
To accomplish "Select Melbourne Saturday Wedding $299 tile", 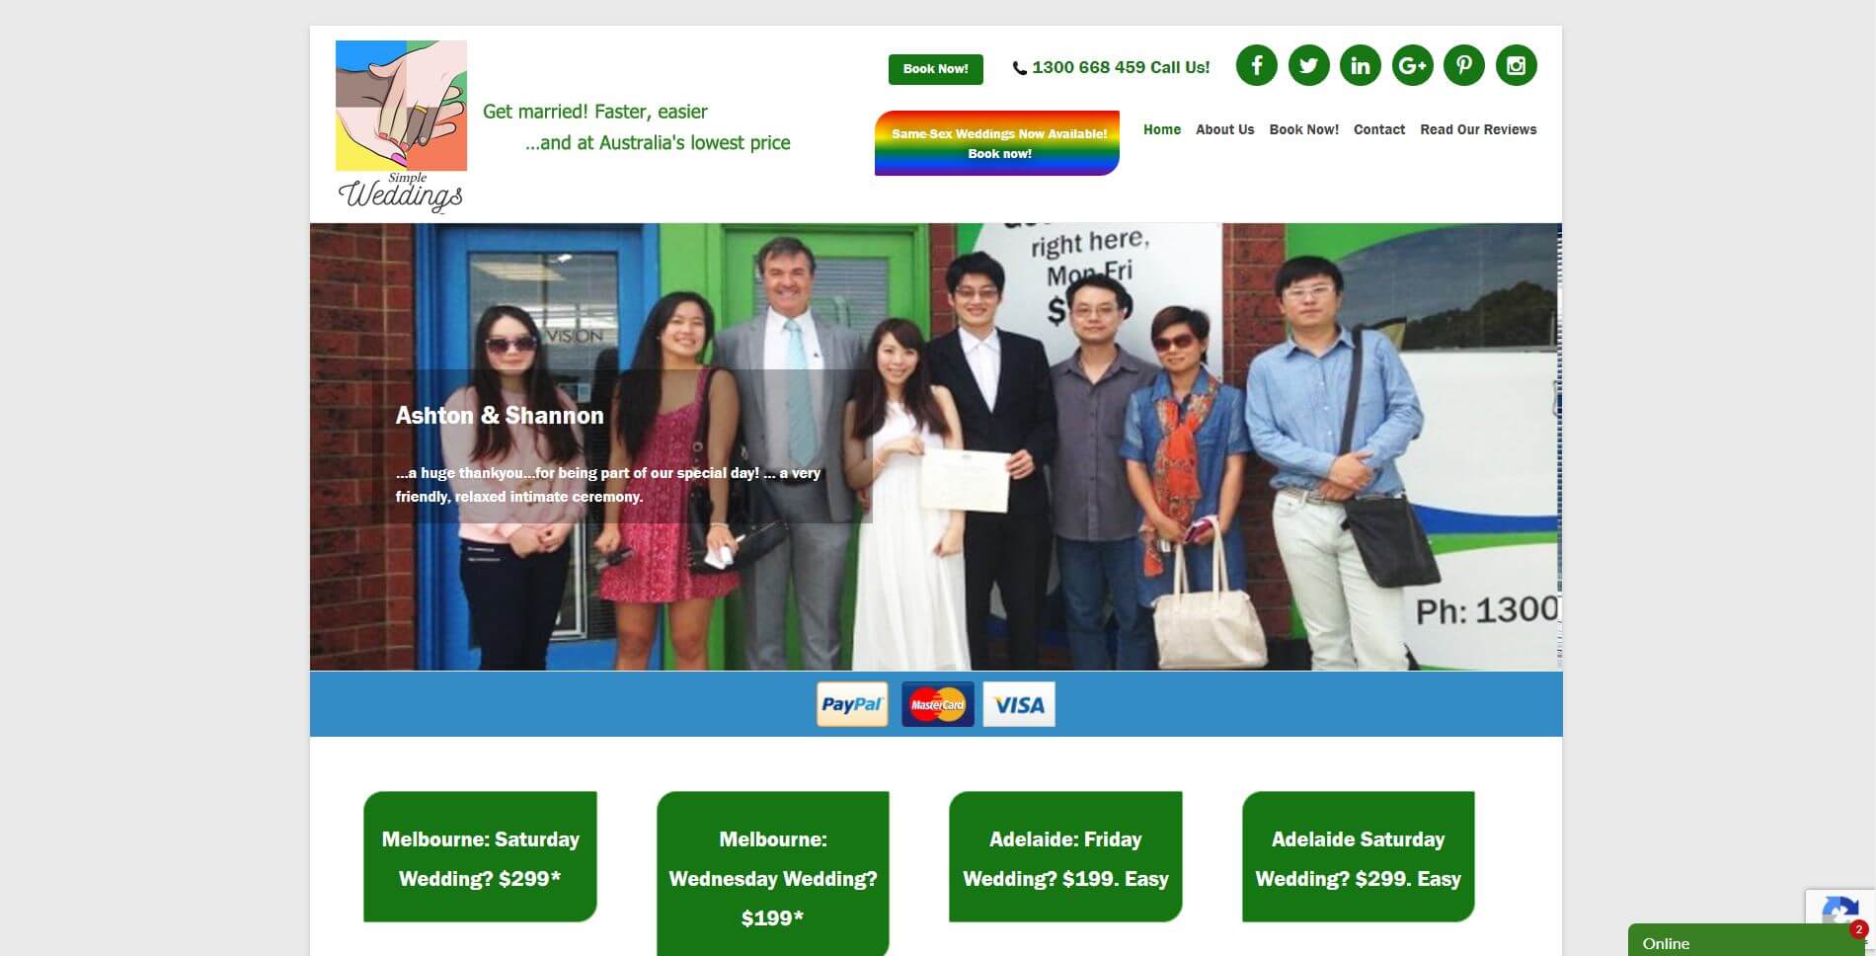I will tap(480, 857).
